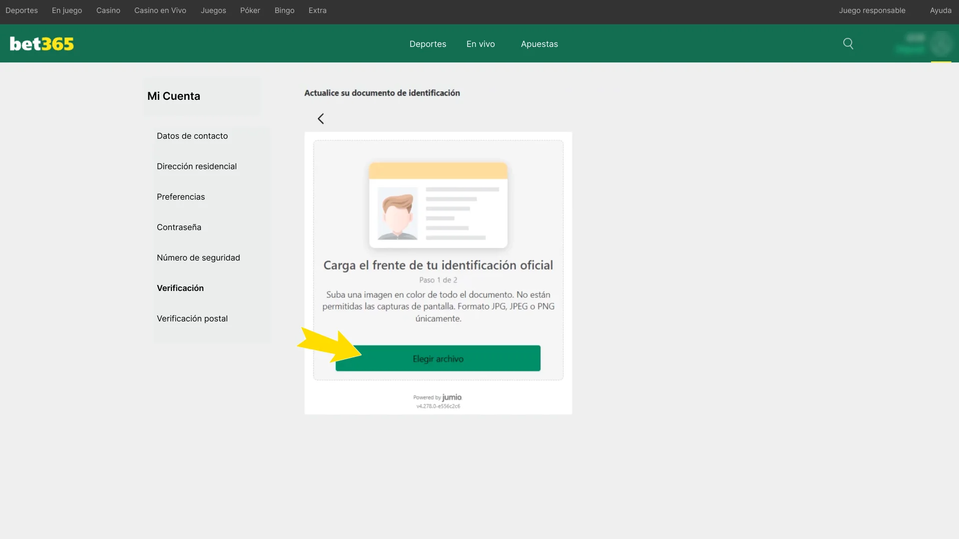Switch to the En vivo tab

point(480,43)
